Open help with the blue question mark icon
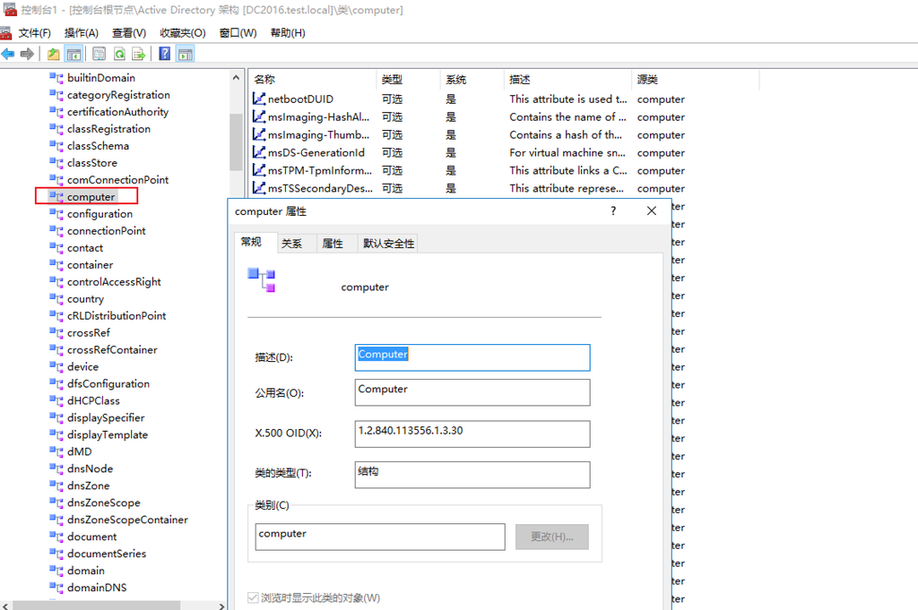Viewport: 918px width, 610px height. tap(165, 54)
